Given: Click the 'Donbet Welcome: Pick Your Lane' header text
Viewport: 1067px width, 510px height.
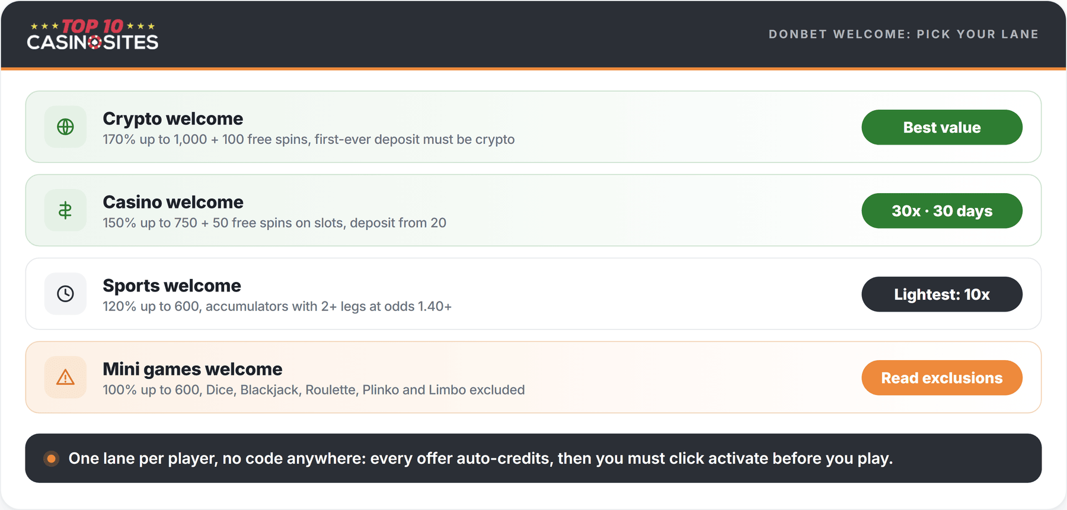Looking at the screenshot, I should click(903, 34).
